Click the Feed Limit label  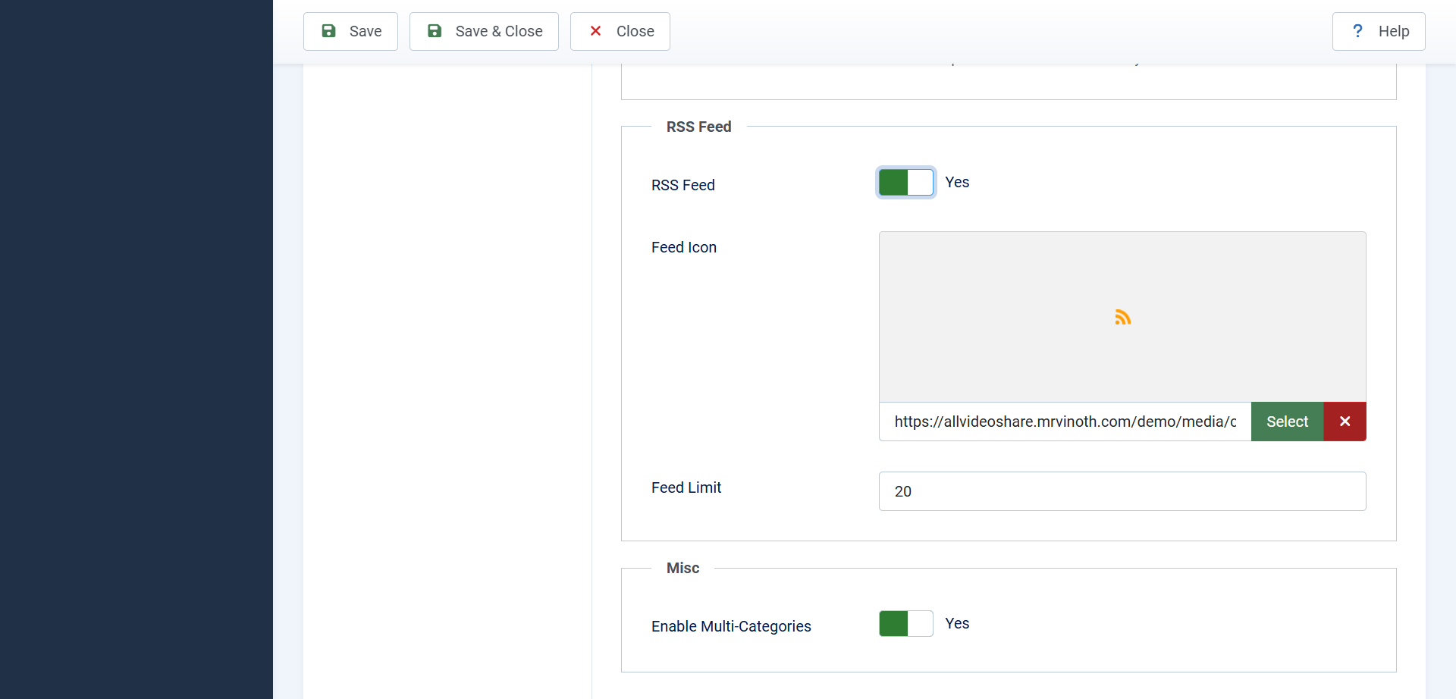(686, 487)
